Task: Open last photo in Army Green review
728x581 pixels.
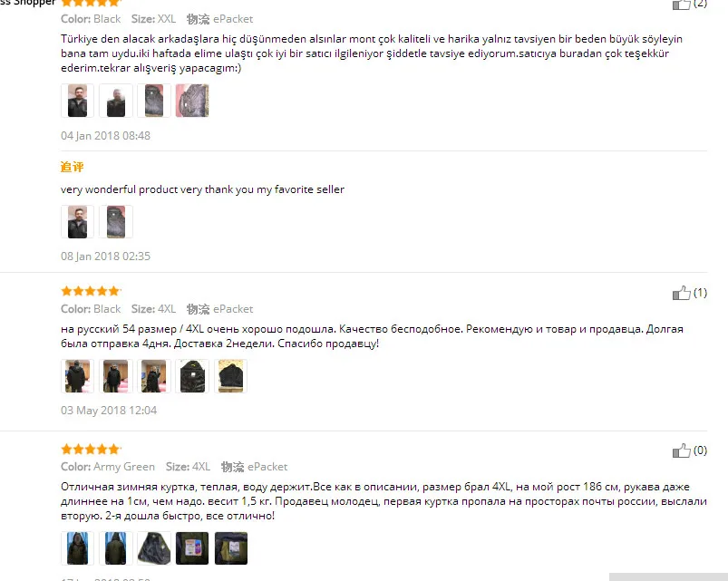Action: coord(231,548)
